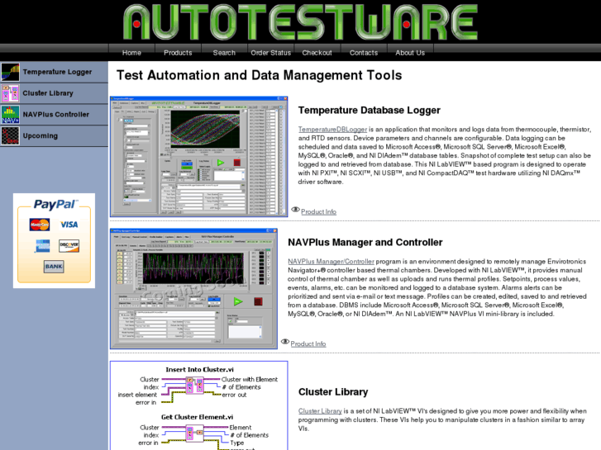This screenshot has width=601, height=450.
Task: Click the Temperature Logger sidebar icon
Action: 10,72
